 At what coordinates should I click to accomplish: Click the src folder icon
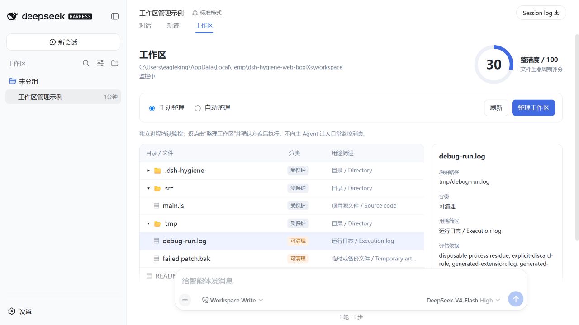point(157,188)
